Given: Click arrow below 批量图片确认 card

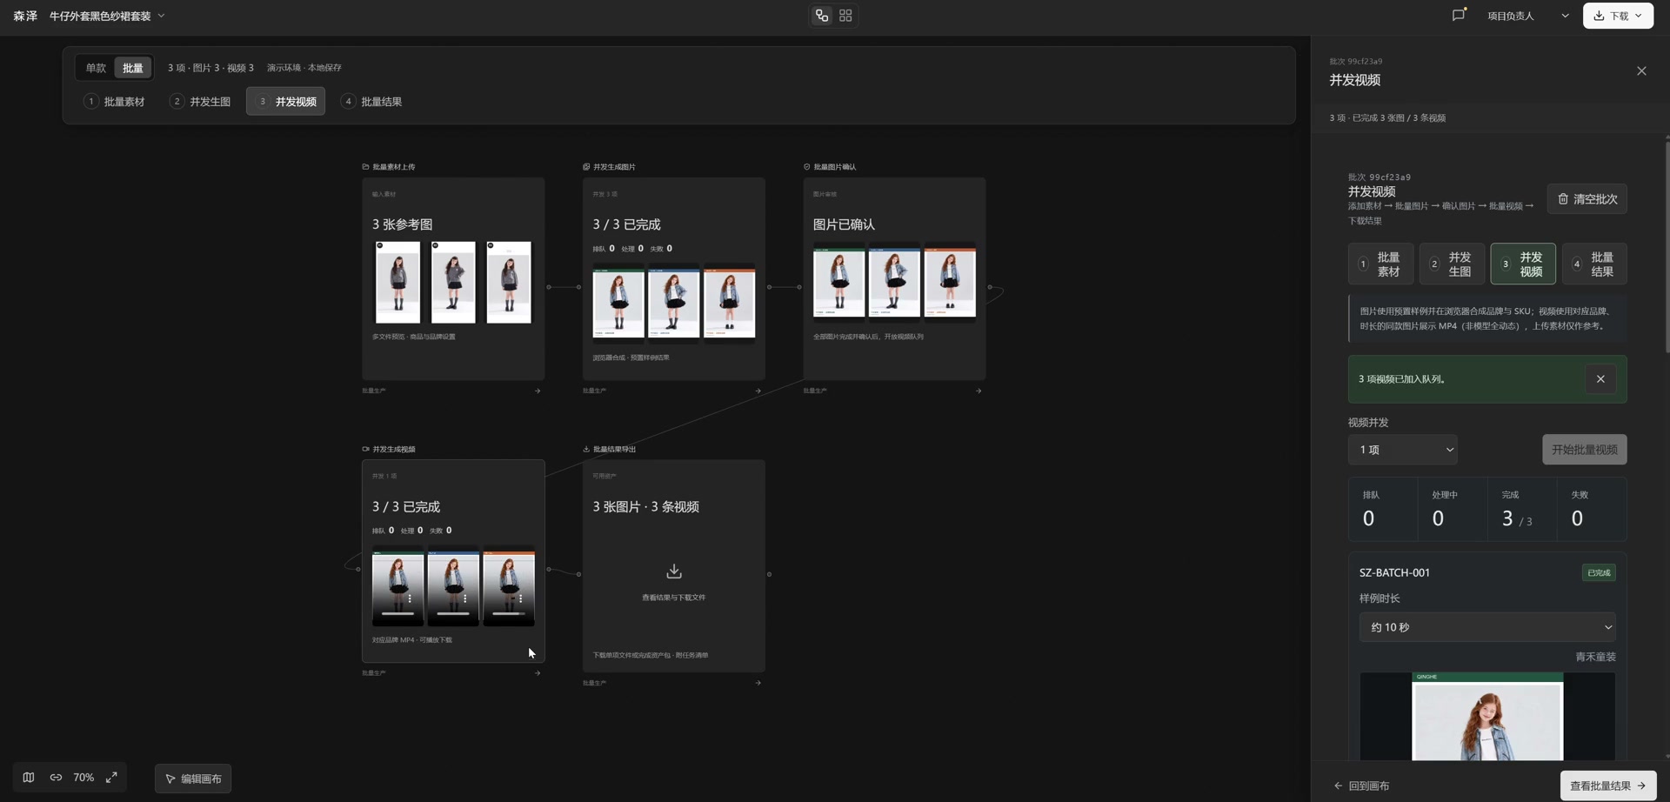Looking at the screenshot, I should (979, 391).
